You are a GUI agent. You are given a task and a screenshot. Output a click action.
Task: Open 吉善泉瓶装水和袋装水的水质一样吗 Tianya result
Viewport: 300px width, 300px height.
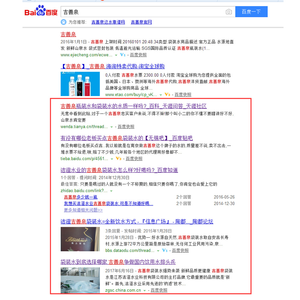(x=133, y=106)
